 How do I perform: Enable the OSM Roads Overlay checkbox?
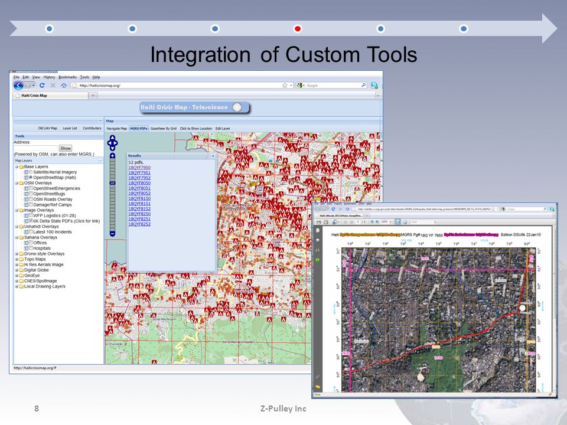[x=31, y=200]
